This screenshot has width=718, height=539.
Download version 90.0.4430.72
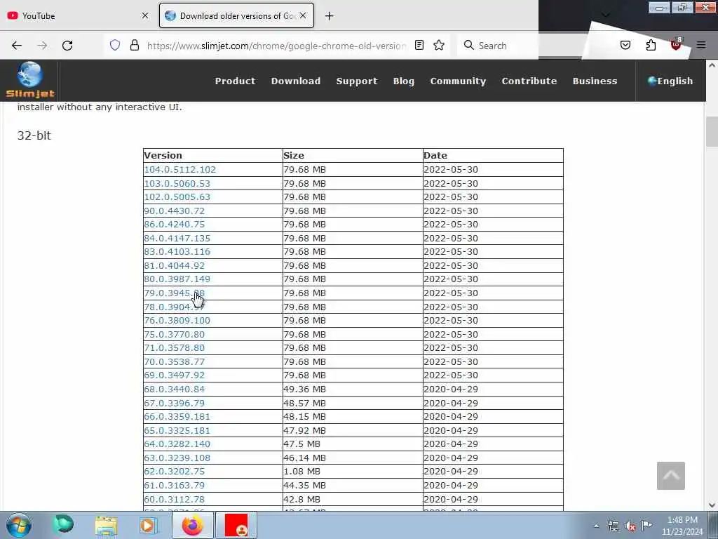coord(175,211)
